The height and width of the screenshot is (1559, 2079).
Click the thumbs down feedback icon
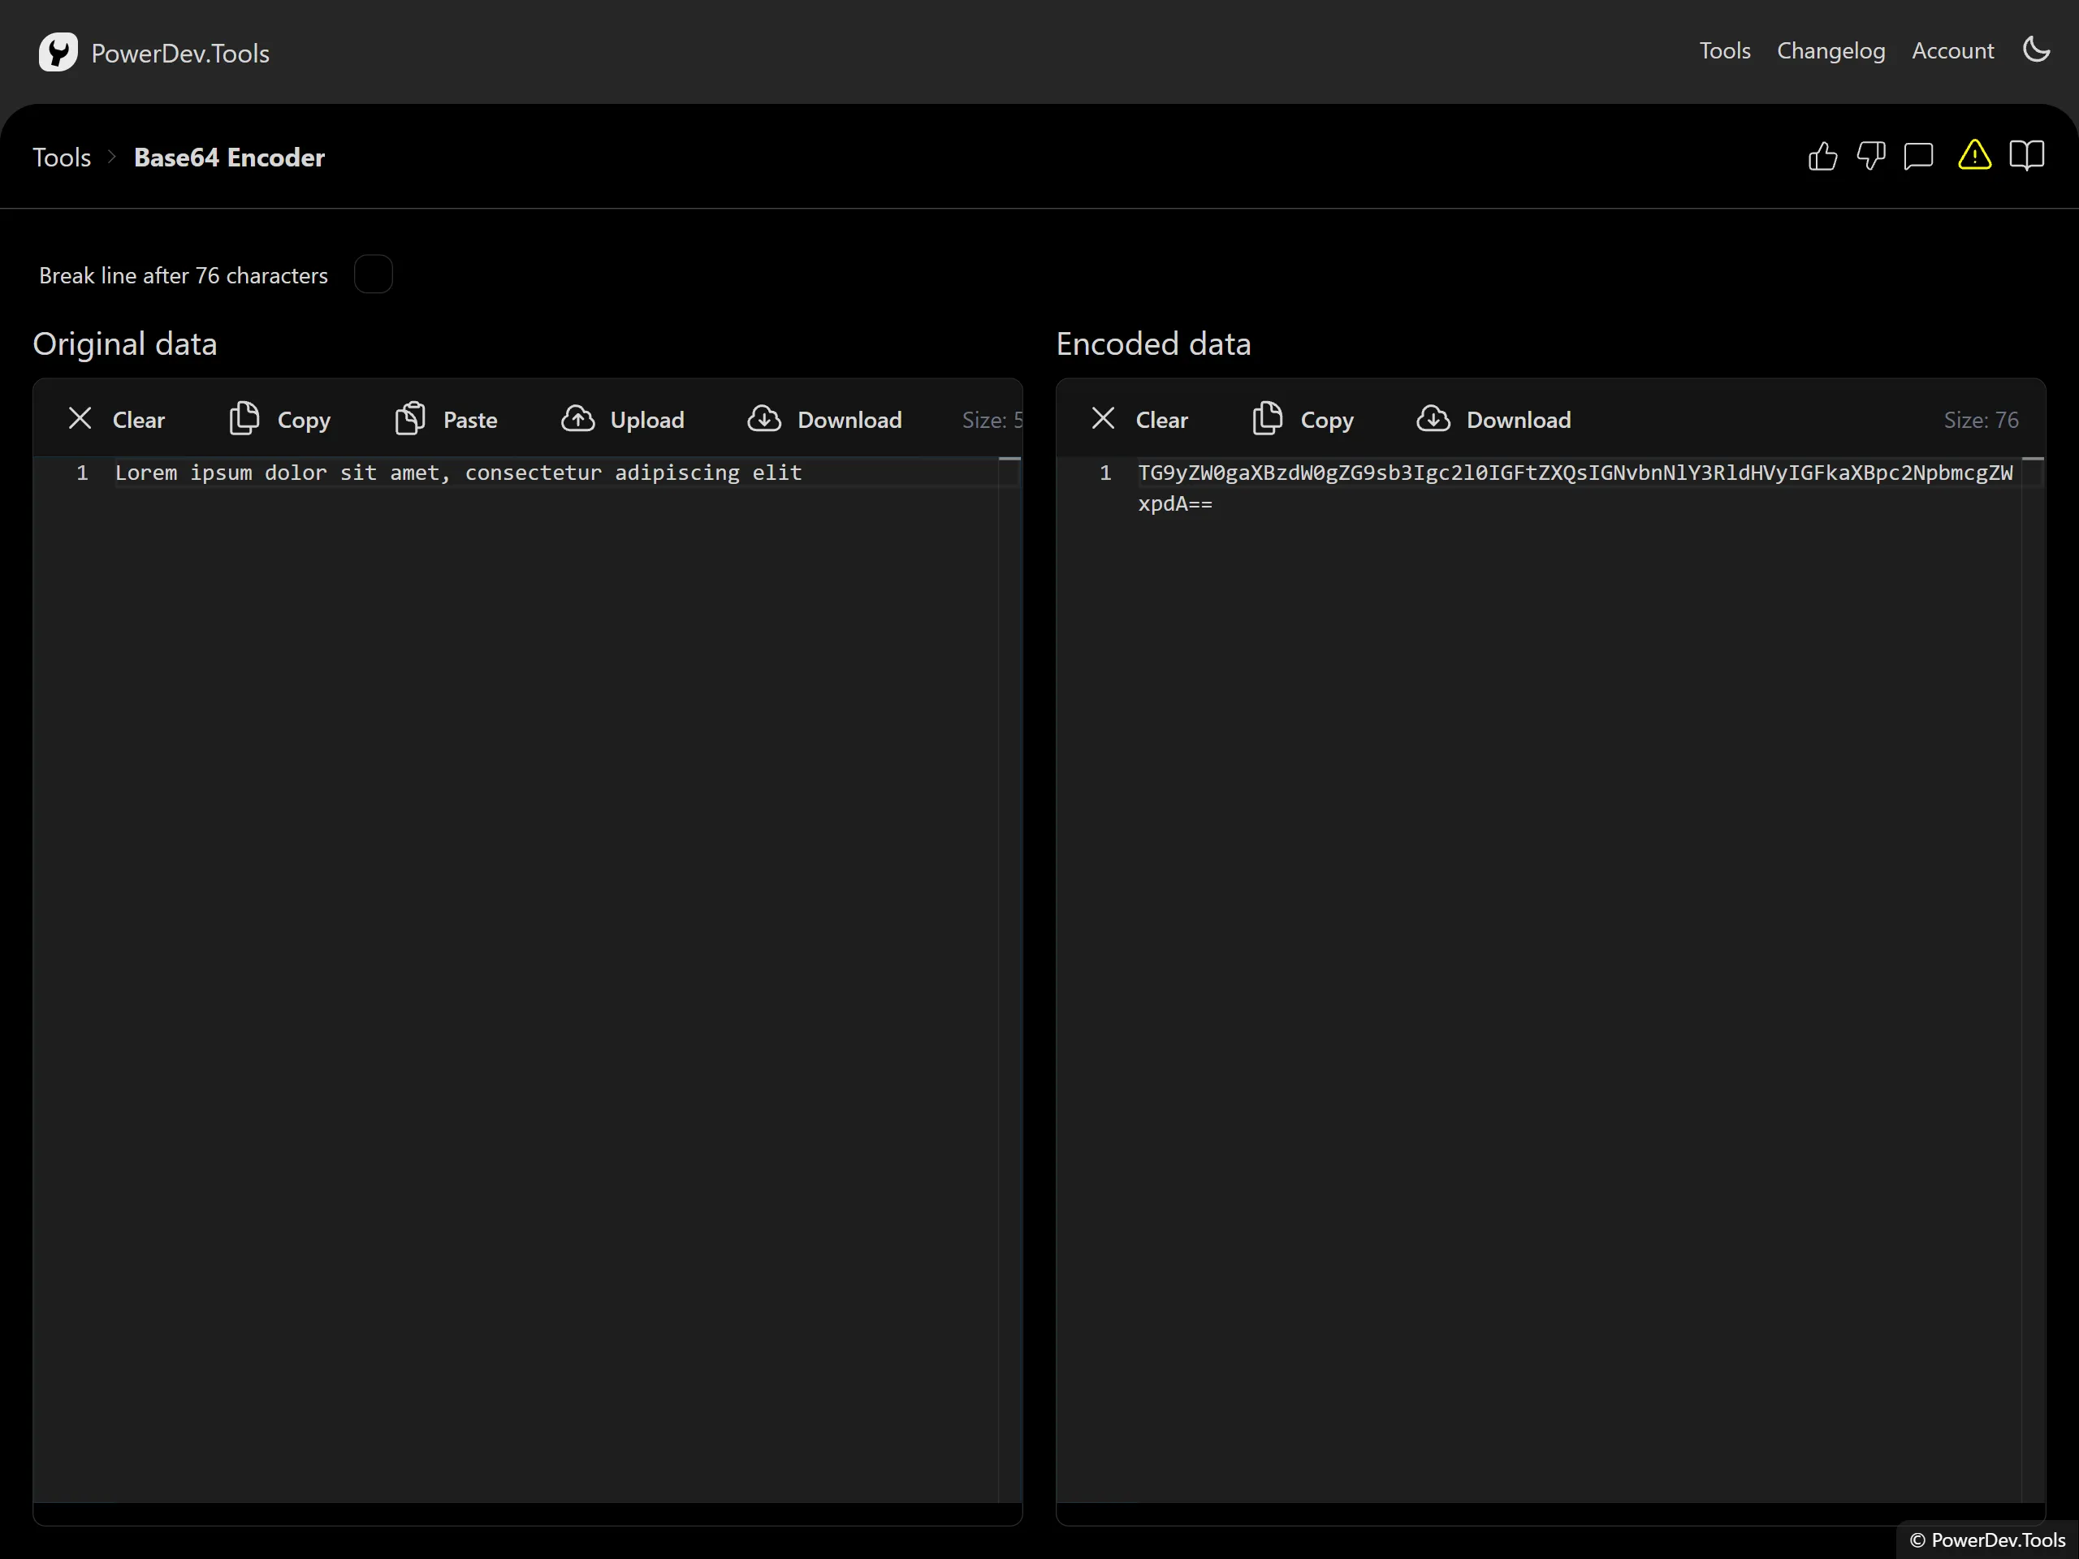click(1870, 156)
